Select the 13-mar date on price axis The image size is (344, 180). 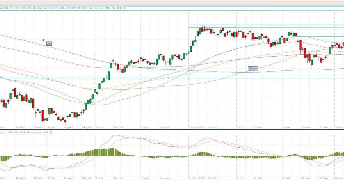[x=305, y=127]
